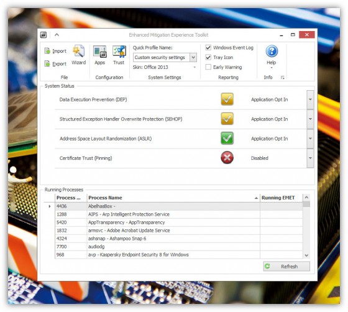Click the Data Execution Prevention (DEP) label
This screenshot has width=348, height=312.
coord(93,99)
